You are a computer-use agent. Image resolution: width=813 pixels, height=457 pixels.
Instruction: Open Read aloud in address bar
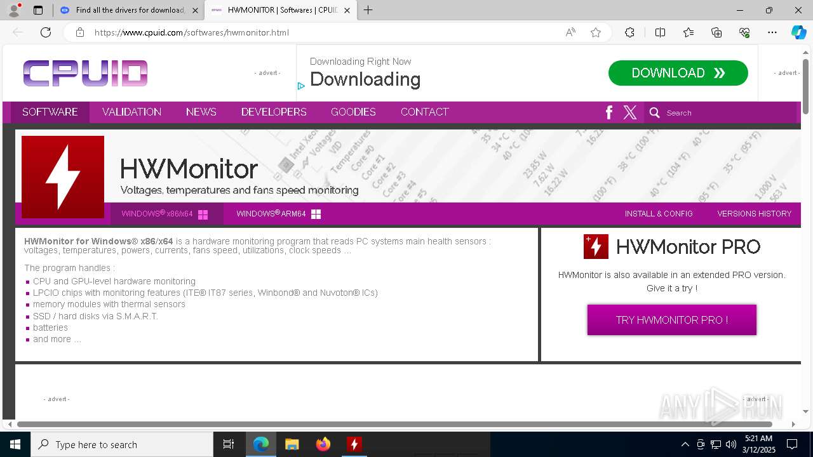tap(570, 32)
